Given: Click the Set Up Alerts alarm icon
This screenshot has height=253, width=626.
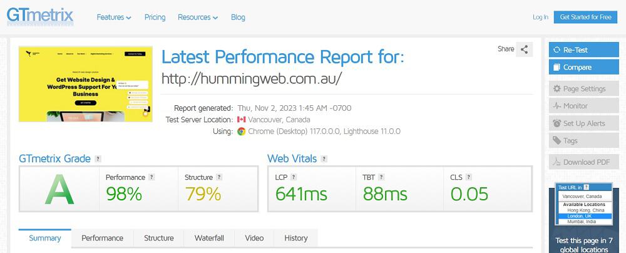Looking at the screenshot, I should coord(557,123).
